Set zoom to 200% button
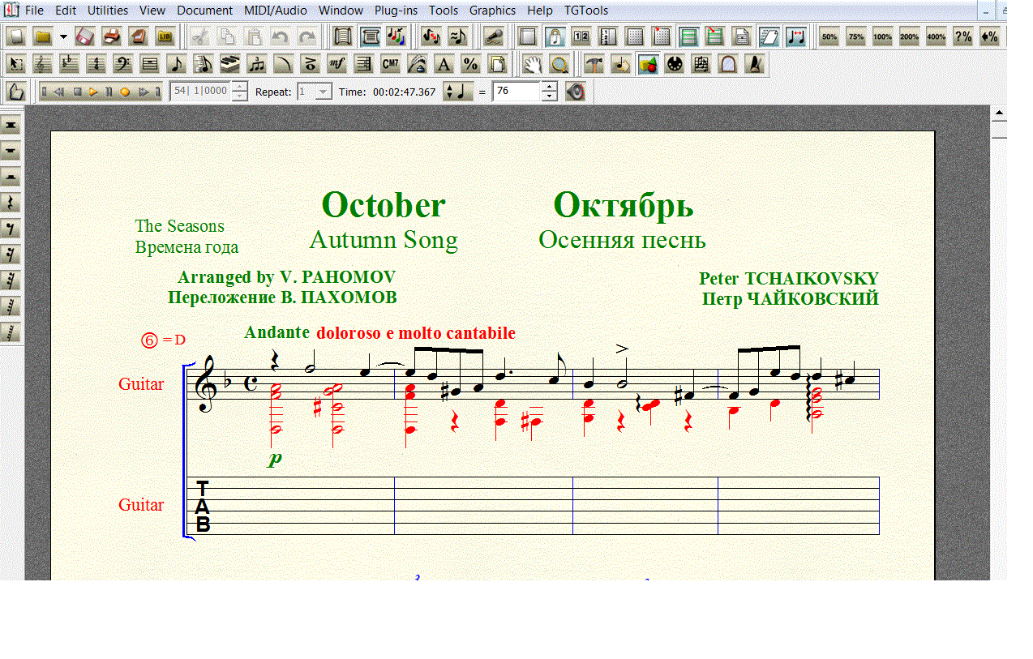1033x659 pixels. tap(909, 36)
